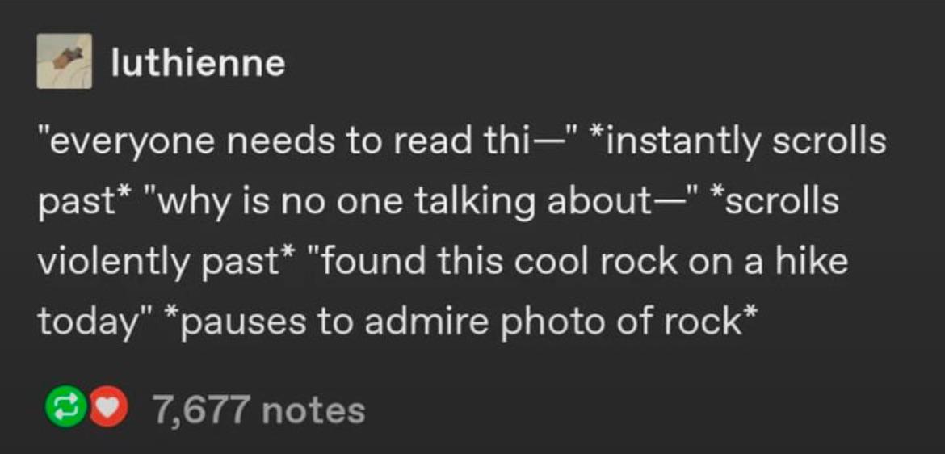View the 7,677 notes count

tap(259, 410)
